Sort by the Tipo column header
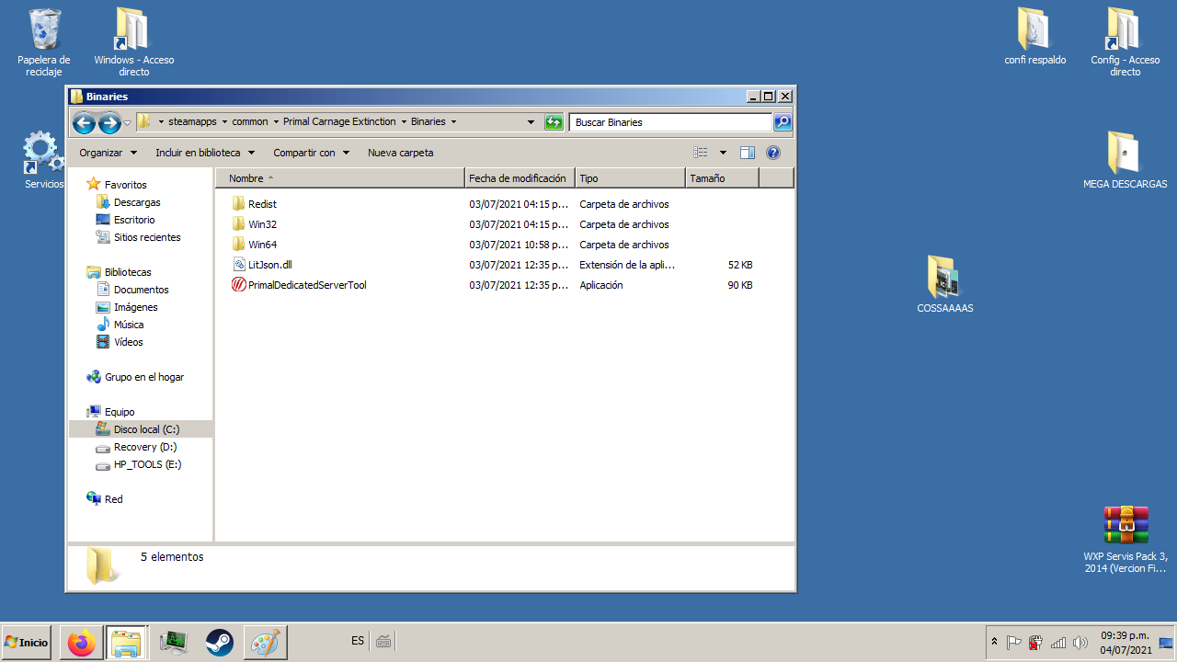The width and height of the screenshot is (1177, 662). pyautogui.click(x=630, y=178)
